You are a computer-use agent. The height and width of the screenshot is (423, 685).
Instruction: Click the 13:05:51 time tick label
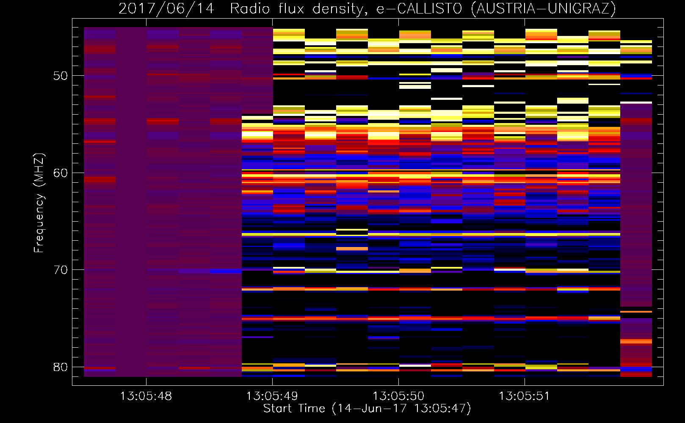click(524, 396)
